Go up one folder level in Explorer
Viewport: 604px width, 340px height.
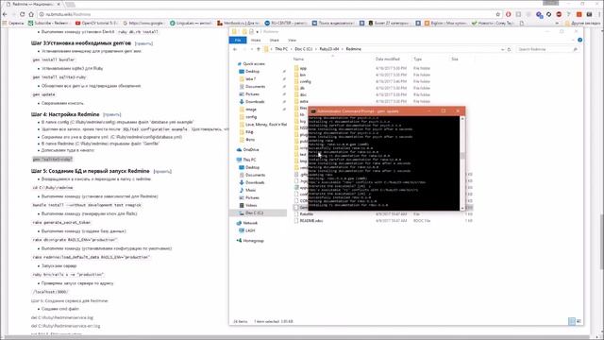pos(258,49)
